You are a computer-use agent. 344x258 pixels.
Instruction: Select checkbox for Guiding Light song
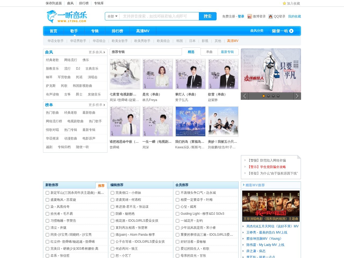click(x=178, y=214)
